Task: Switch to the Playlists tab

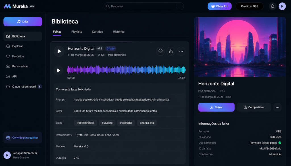Action: pyautogui.click(x=76, y=32)
